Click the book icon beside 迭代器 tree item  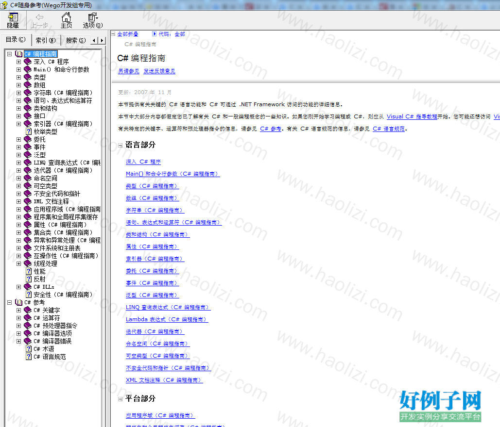[28, 170]
